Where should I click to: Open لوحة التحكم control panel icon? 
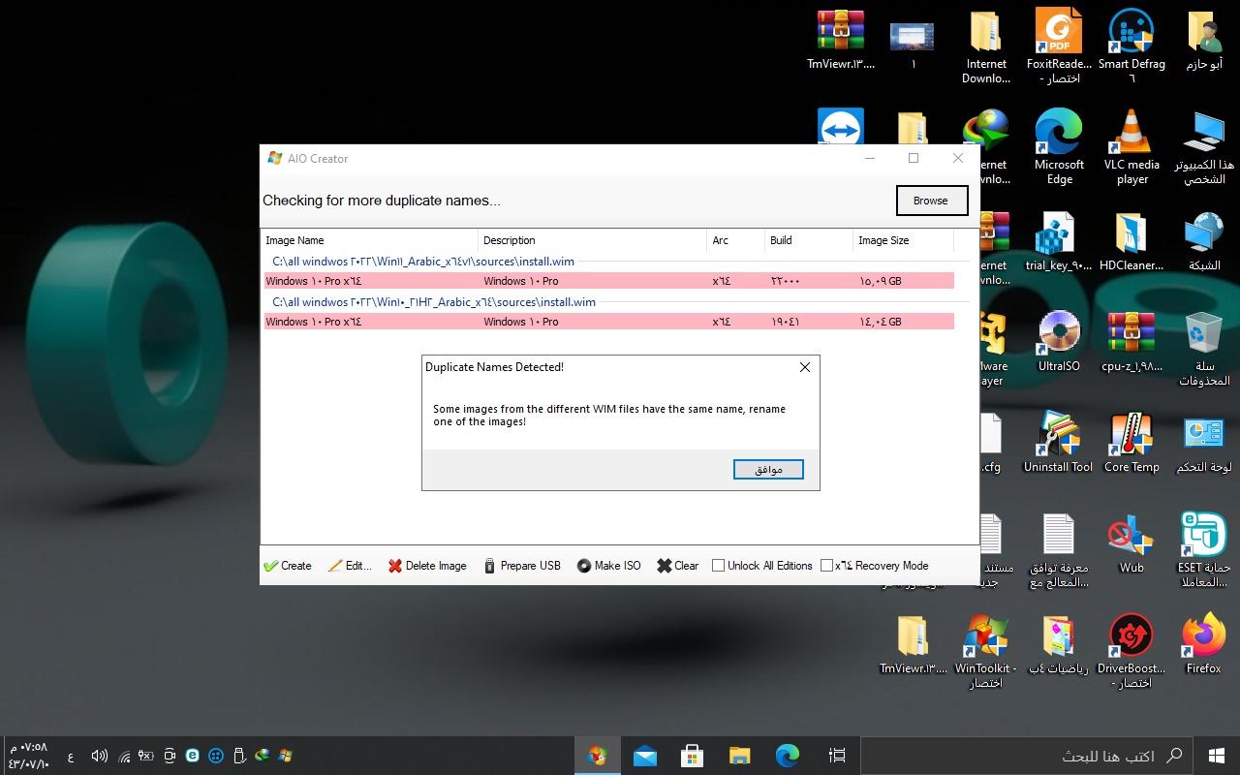[x=1204, y=442]
